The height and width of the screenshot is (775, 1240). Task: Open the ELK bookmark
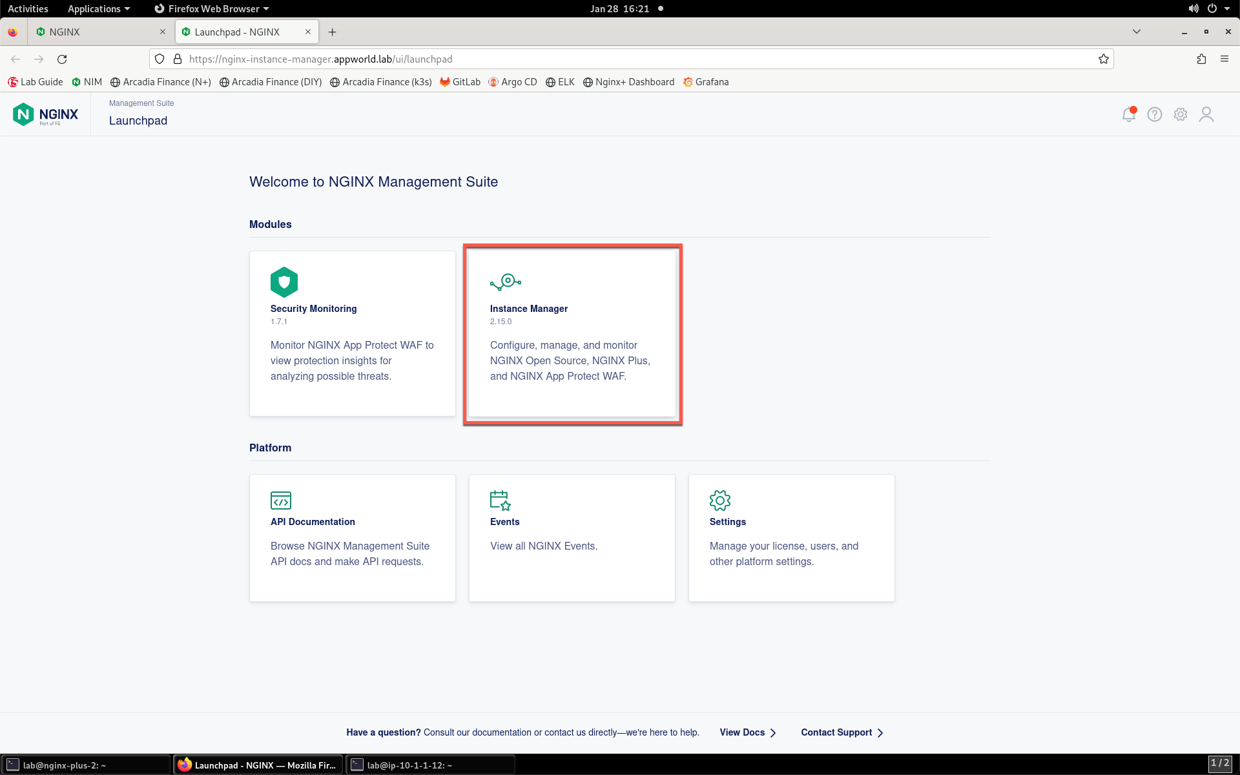point(560,82)
